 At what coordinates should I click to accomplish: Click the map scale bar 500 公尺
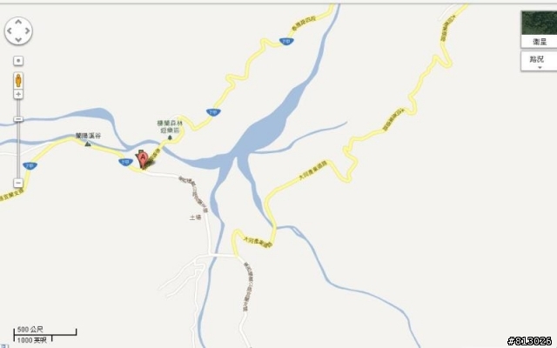(x=45, y=331)
